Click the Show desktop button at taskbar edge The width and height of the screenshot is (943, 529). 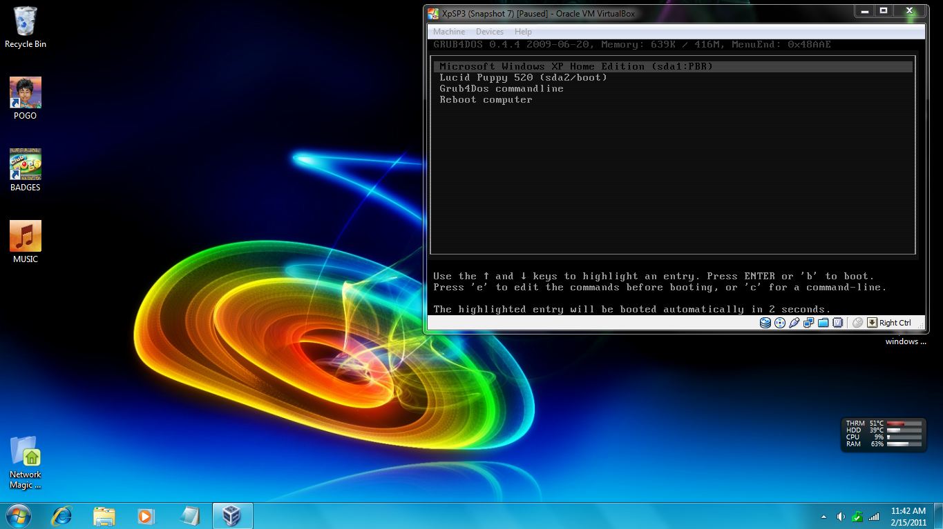[938, 516]
